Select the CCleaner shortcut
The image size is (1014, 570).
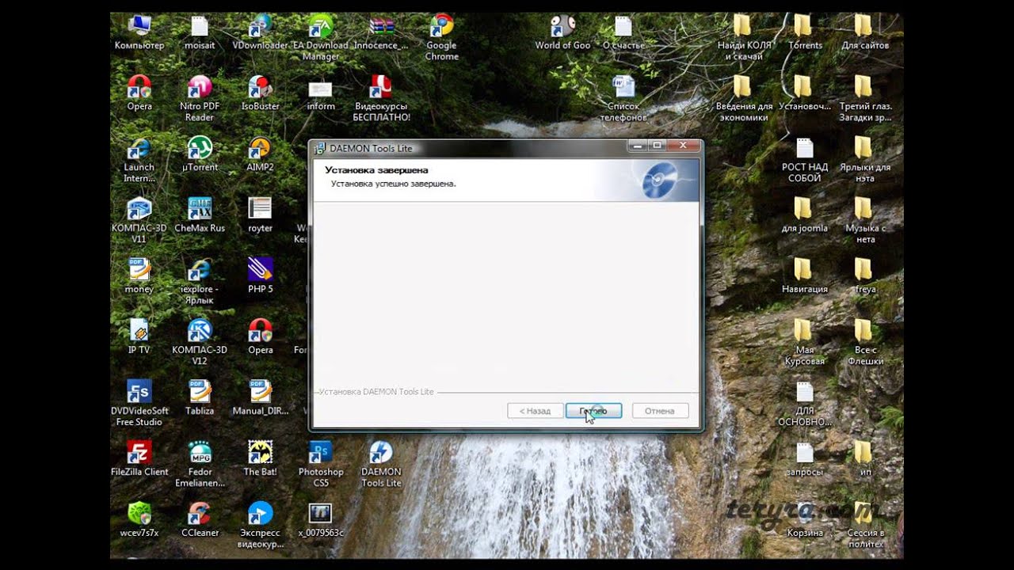point(200,519)
